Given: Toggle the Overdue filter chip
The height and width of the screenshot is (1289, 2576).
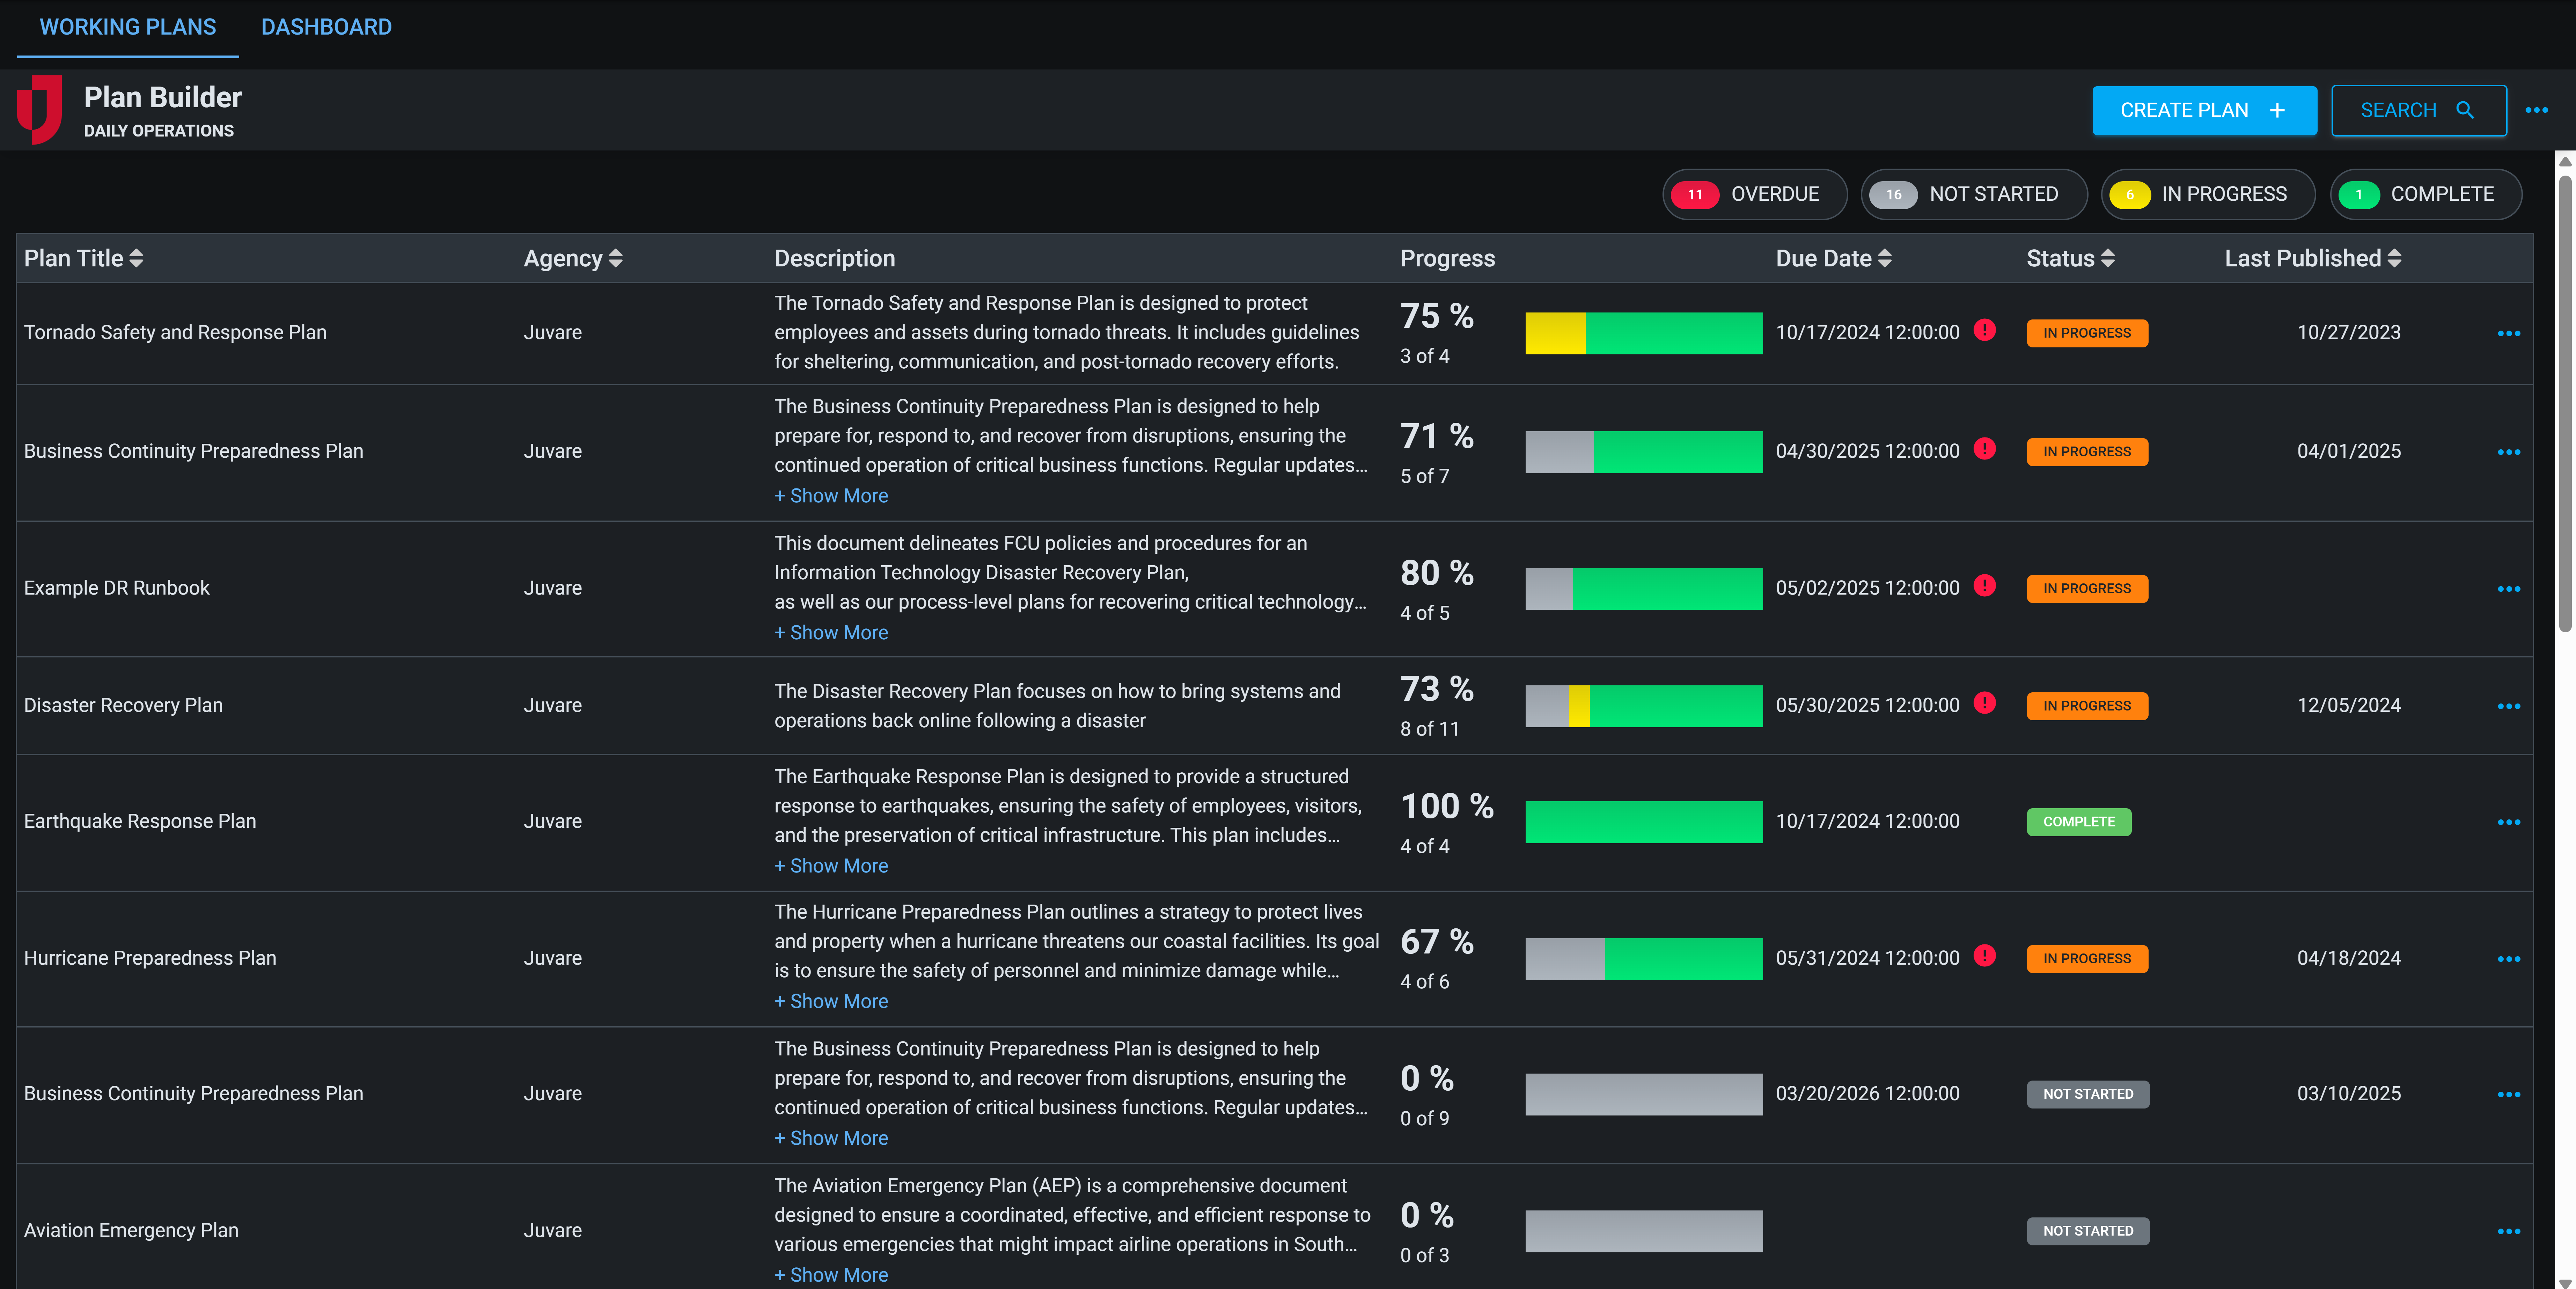Looking at the screenshot, I should (1754, 194).
